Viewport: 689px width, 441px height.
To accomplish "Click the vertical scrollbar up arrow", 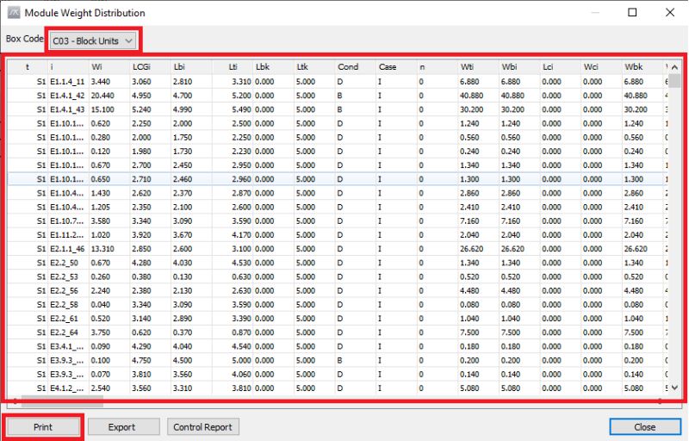I will pyautogui.click(x=674, y=67).
